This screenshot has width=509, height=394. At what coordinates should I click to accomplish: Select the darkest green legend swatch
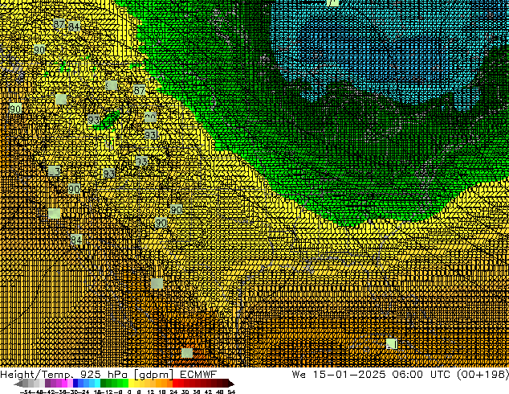(104, 384)
